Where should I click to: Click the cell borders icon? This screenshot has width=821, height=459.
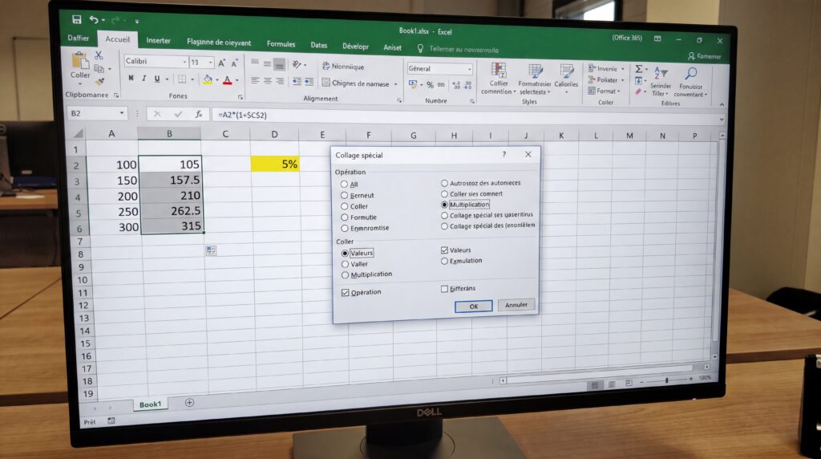[182, 79]
